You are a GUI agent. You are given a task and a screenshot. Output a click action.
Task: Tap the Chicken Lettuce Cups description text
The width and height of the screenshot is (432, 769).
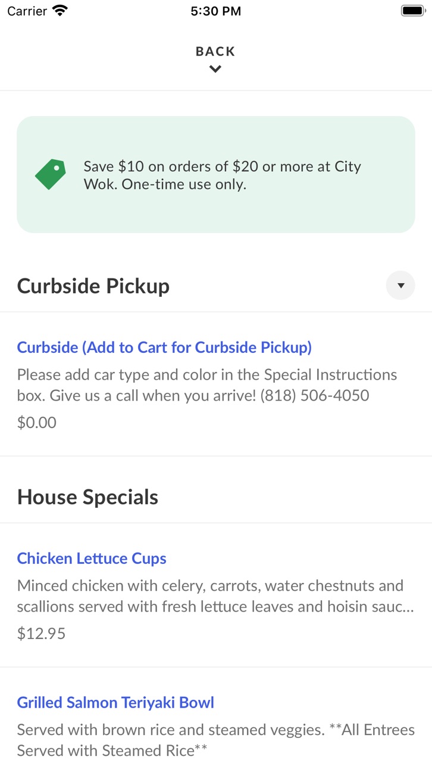(x=215, y=596)
